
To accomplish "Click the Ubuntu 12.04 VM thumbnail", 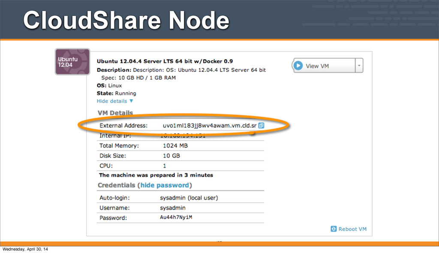I will tap(72, 62).
